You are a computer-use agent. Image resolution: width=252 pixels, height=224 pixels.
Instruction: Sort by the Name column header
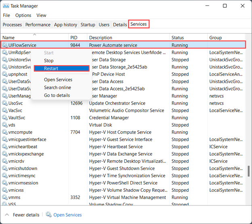pos(35,38)
